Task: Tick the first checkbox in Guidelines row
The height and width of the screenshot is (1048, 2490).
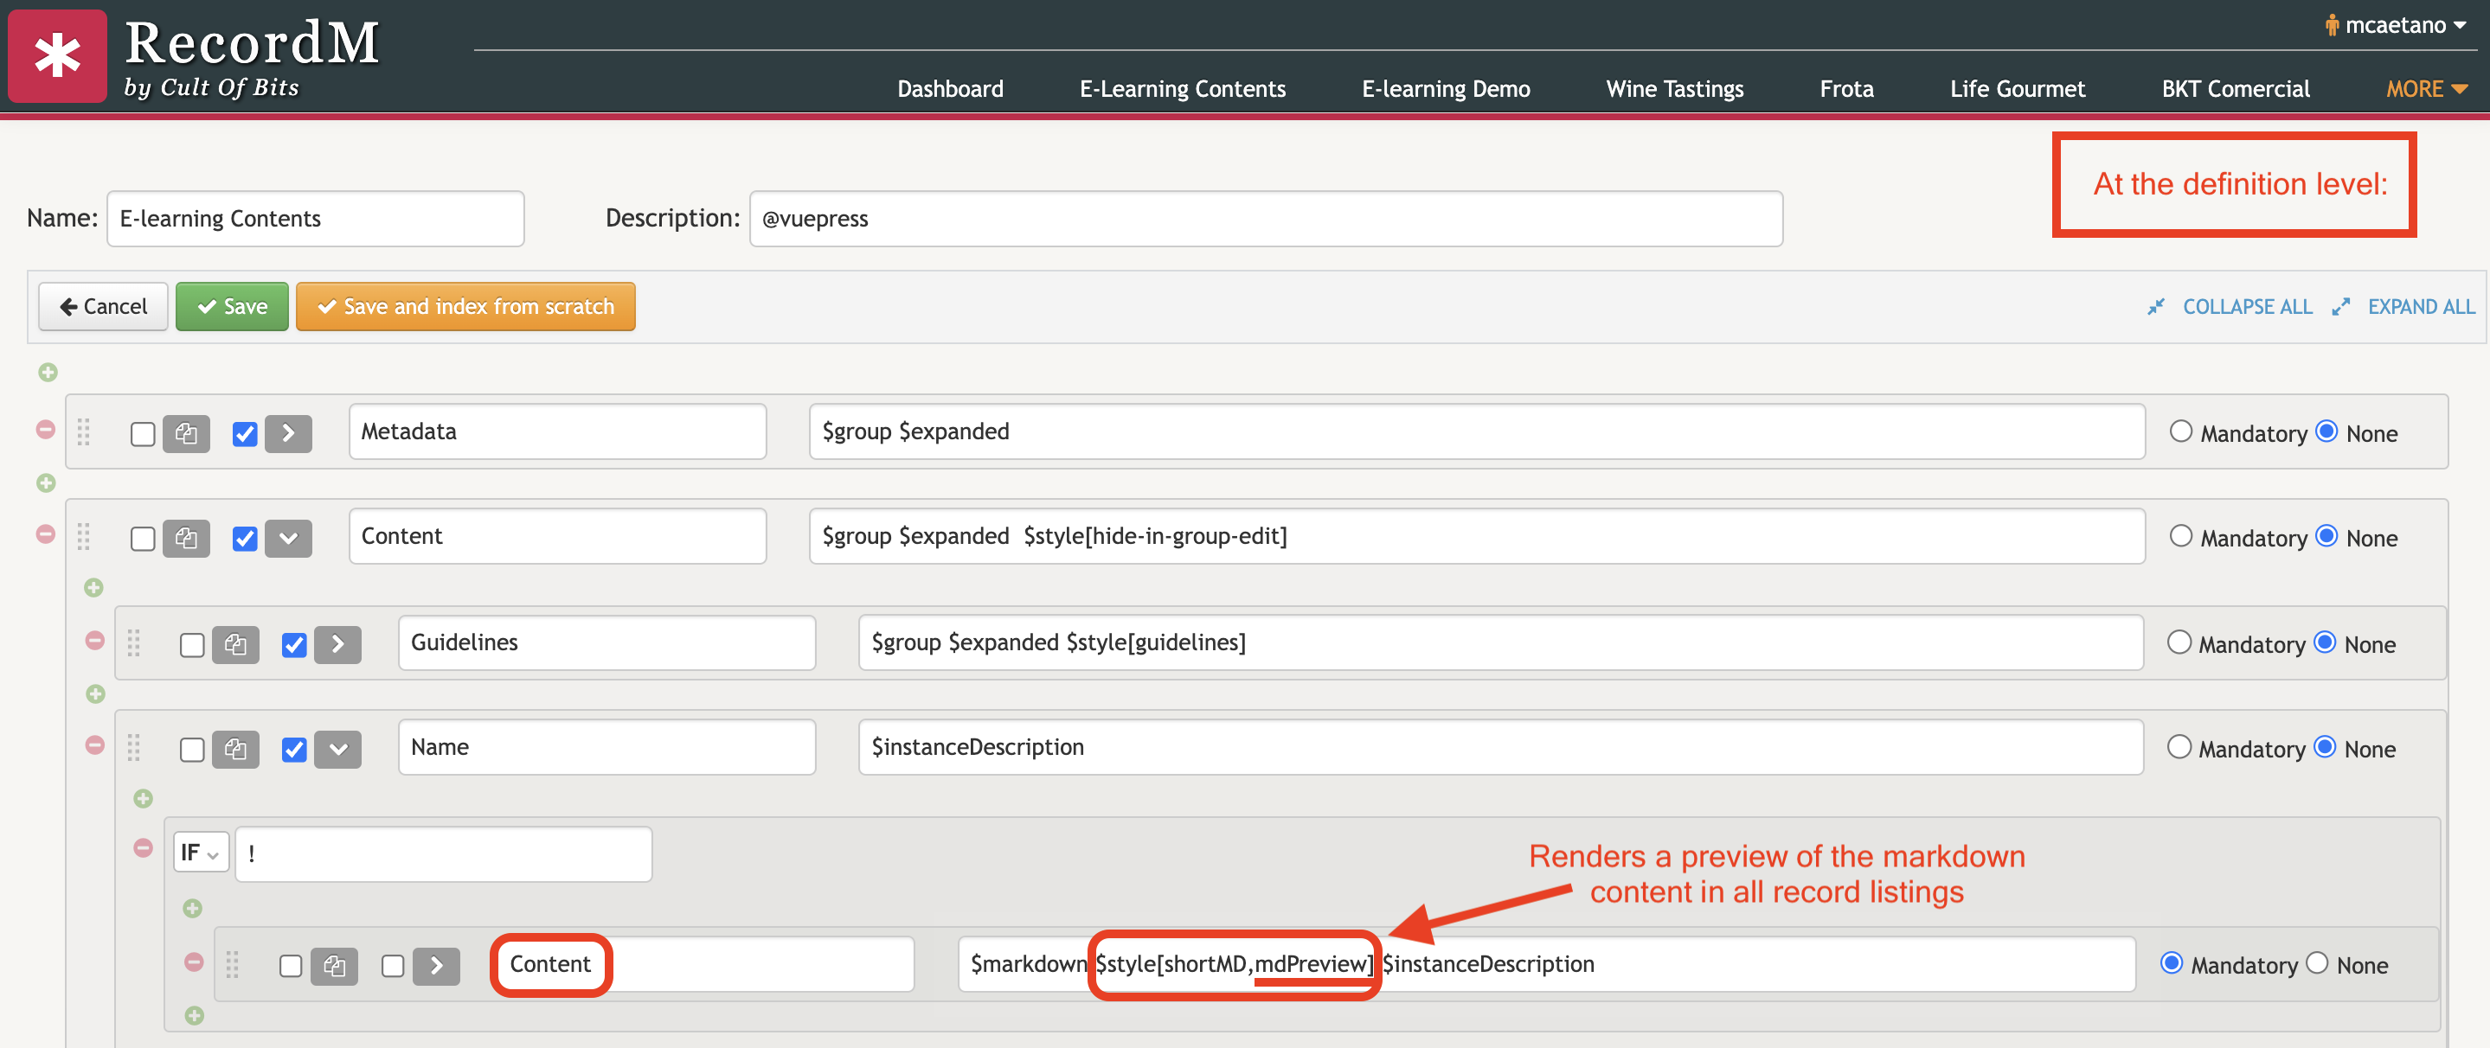Action: tap(192, 645)
